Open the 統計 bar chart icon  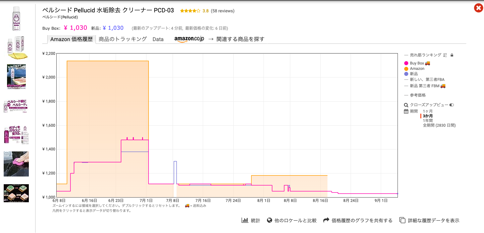click(x=244, y=220)
